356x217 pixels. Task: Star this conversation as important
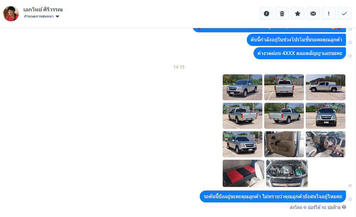pyautogui.click(x=297, y=14)
